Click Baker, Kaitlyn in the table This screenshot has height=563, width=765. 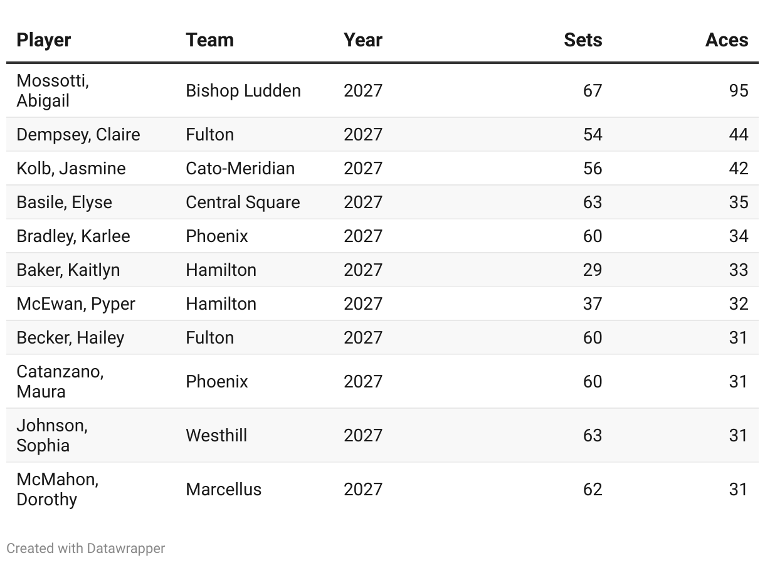point(68,270)
